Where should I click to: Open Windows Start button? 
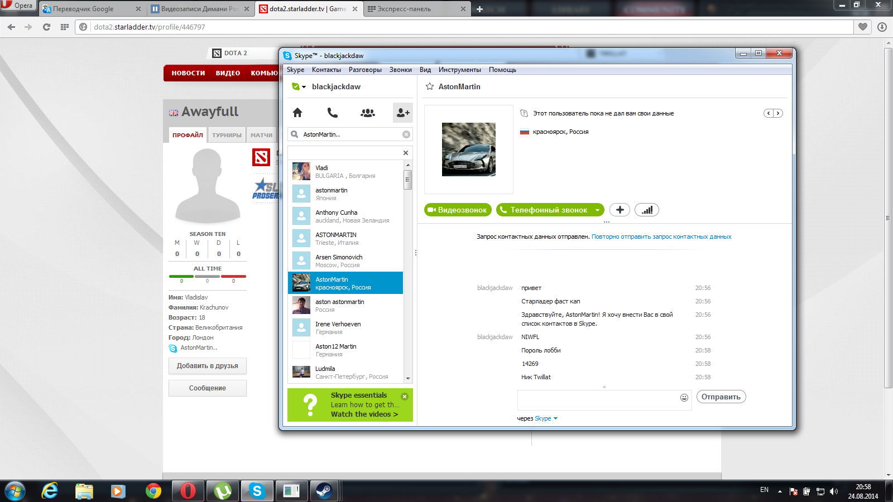[15, 491]
